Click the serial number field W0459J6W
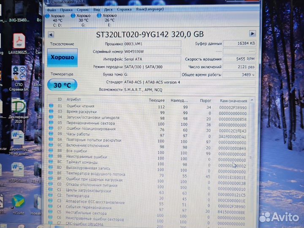The width and height of the screenshot is (304, 228). [x=152, y=52]
